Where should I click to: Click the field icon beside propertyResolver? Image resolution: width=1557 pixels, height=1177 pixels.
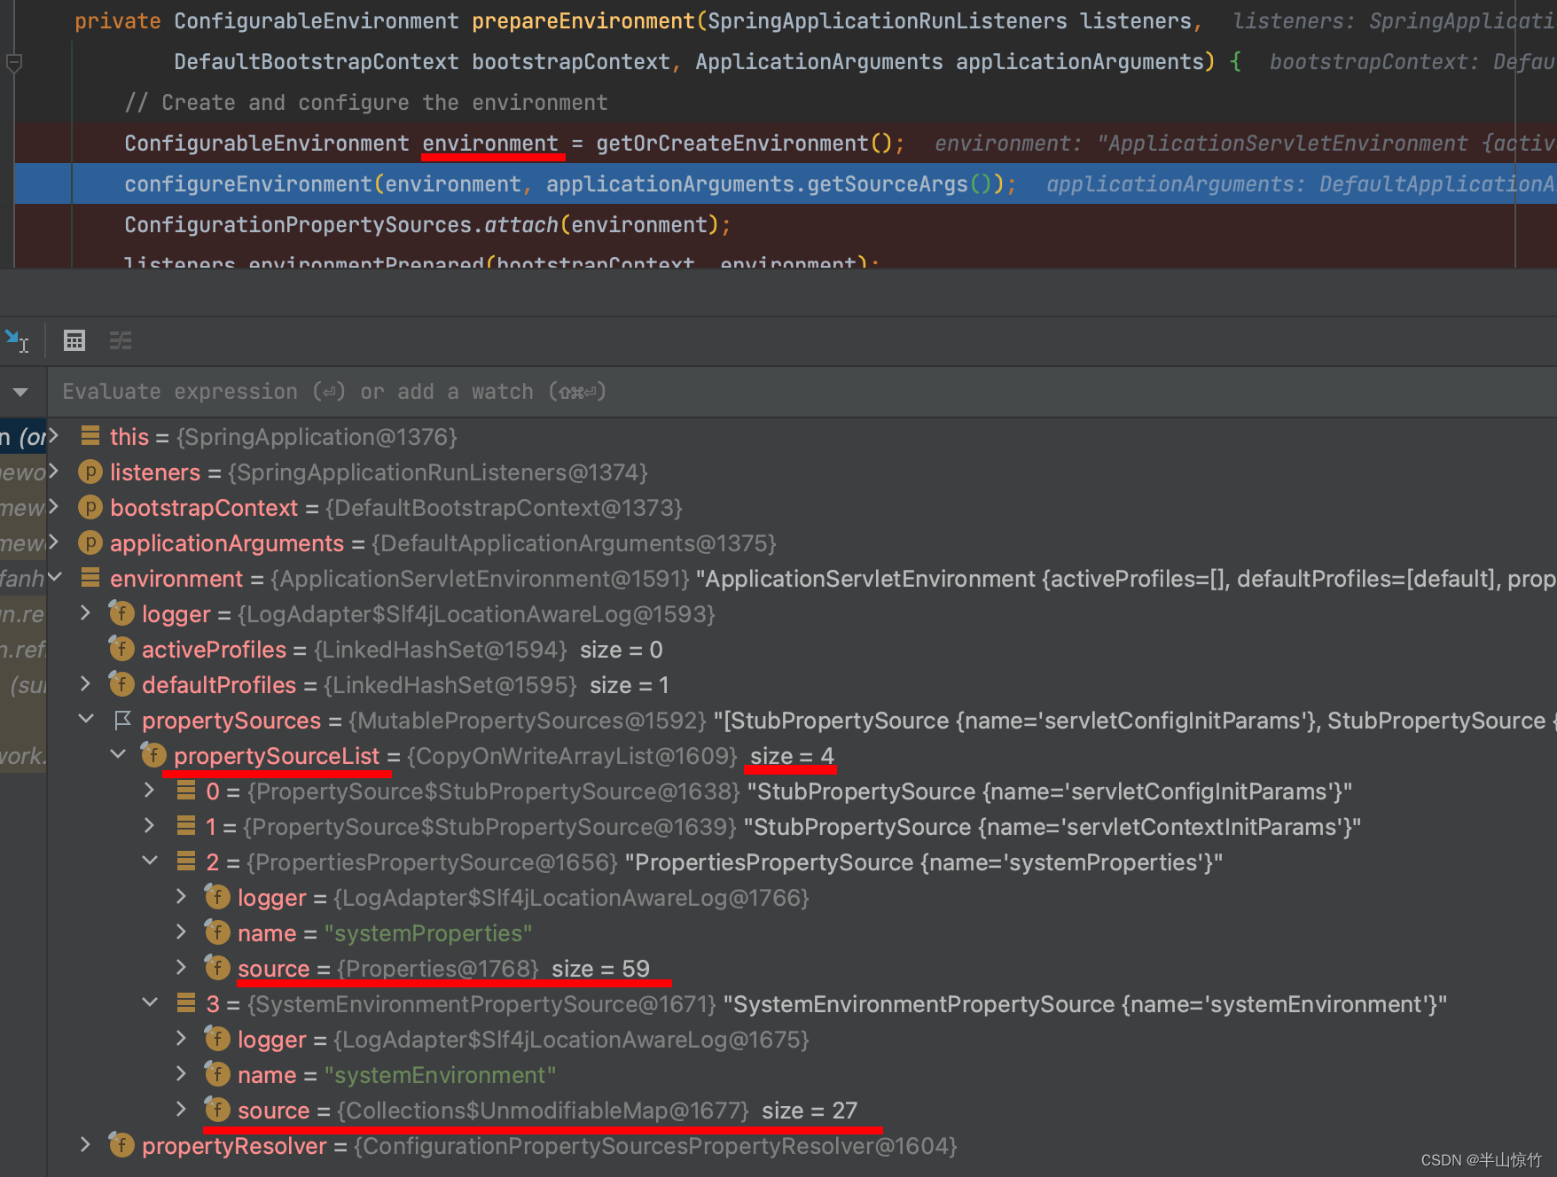tap(121, 1145)
